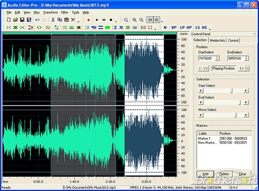259x191 pixels.
Task: Open the Transform menu
Action: tap(50, 12)
